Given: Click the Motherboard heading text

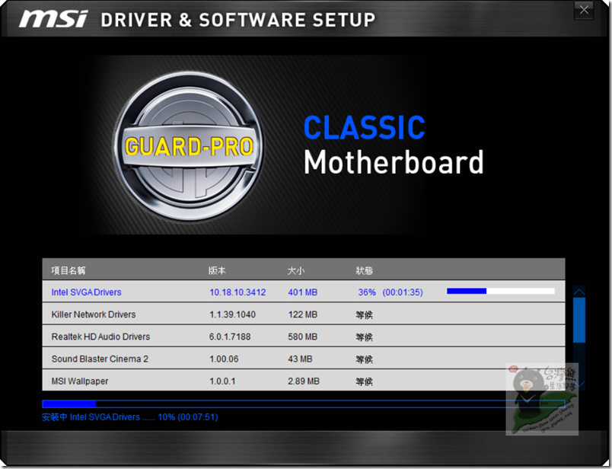Looking at the screenshot, I should [394, 162].
